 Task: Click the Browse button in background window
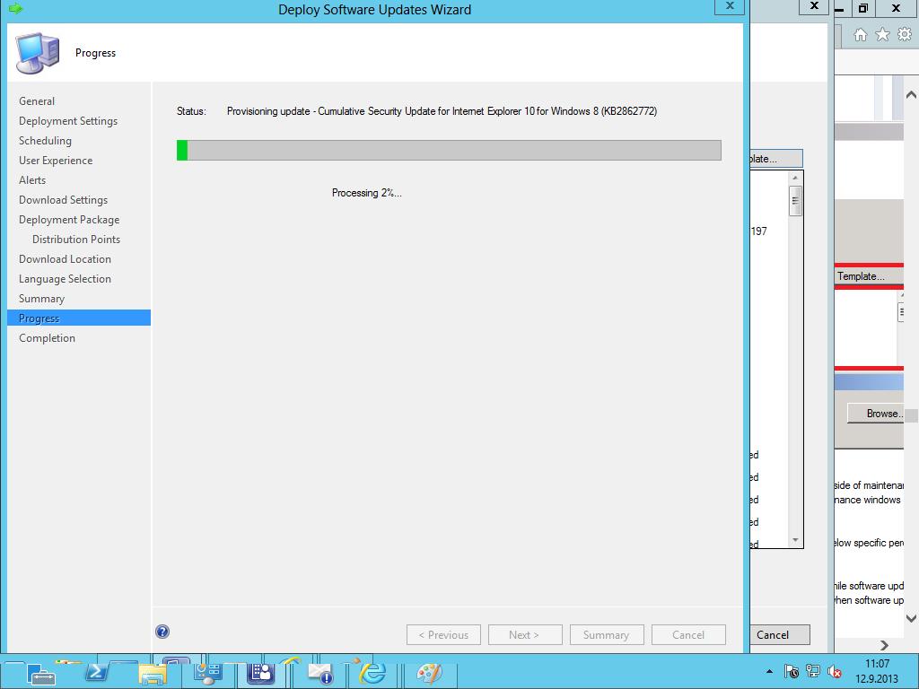[x=876, y=414]
